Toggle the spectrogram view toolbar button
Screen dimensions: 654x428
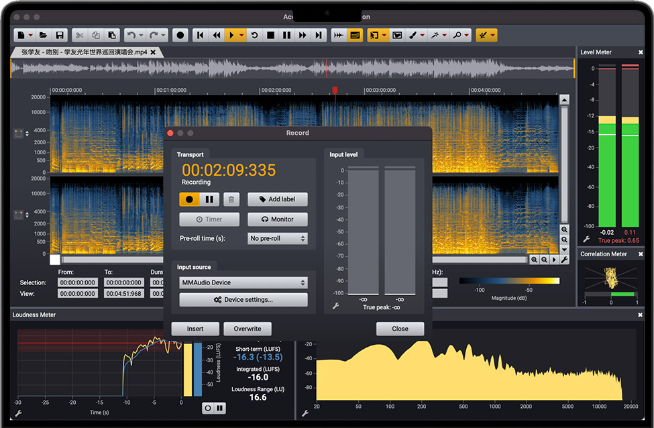tap(355, 35)
